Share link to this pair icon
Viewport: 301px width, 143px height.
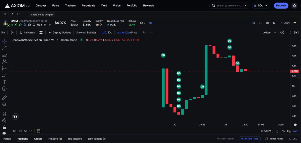pyautogui.click(x=42, y=21)
